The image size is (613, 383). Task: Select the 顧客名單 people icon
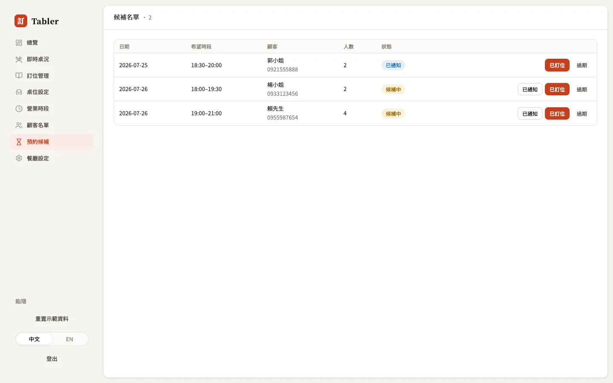pyautogui.click(x=19, y=125)
